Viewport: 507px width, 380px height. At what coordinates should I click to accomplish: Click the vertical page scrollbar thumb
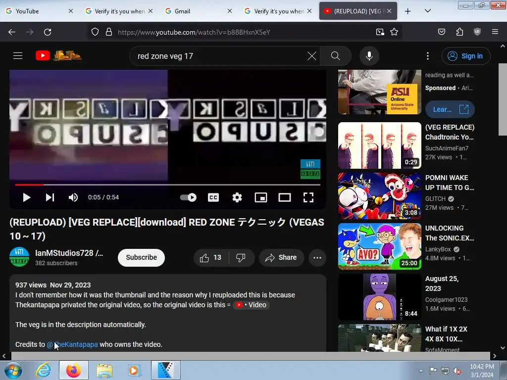(503, 99)
